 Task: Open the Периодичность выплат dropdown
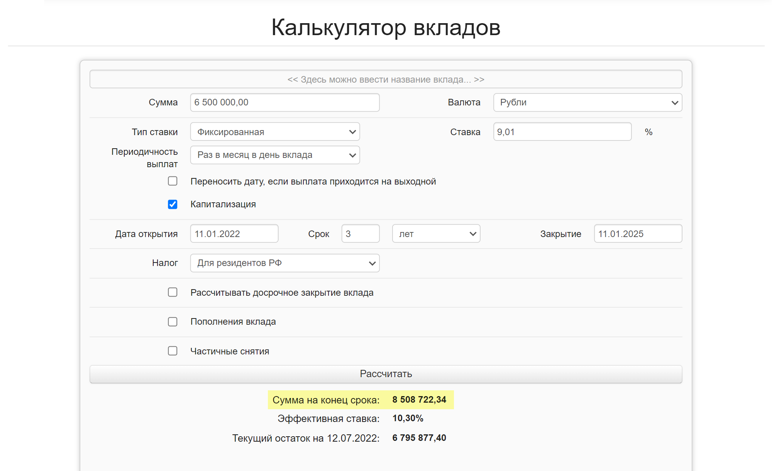tap(275, 155)
